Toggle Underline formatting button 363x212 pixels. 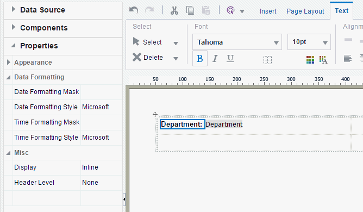point(230,58)
